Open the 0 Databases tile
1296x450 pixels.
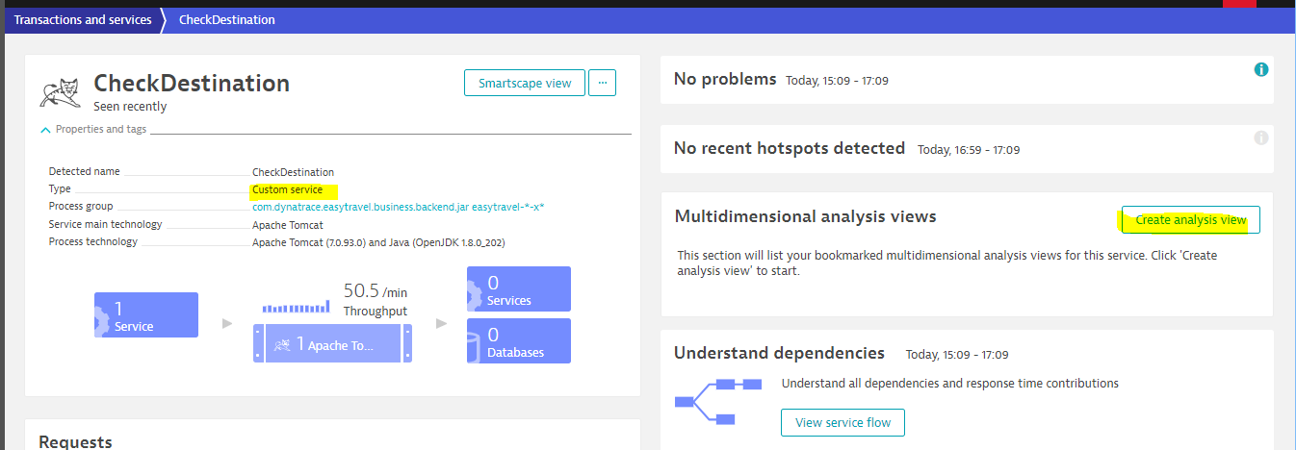[519, 341]
